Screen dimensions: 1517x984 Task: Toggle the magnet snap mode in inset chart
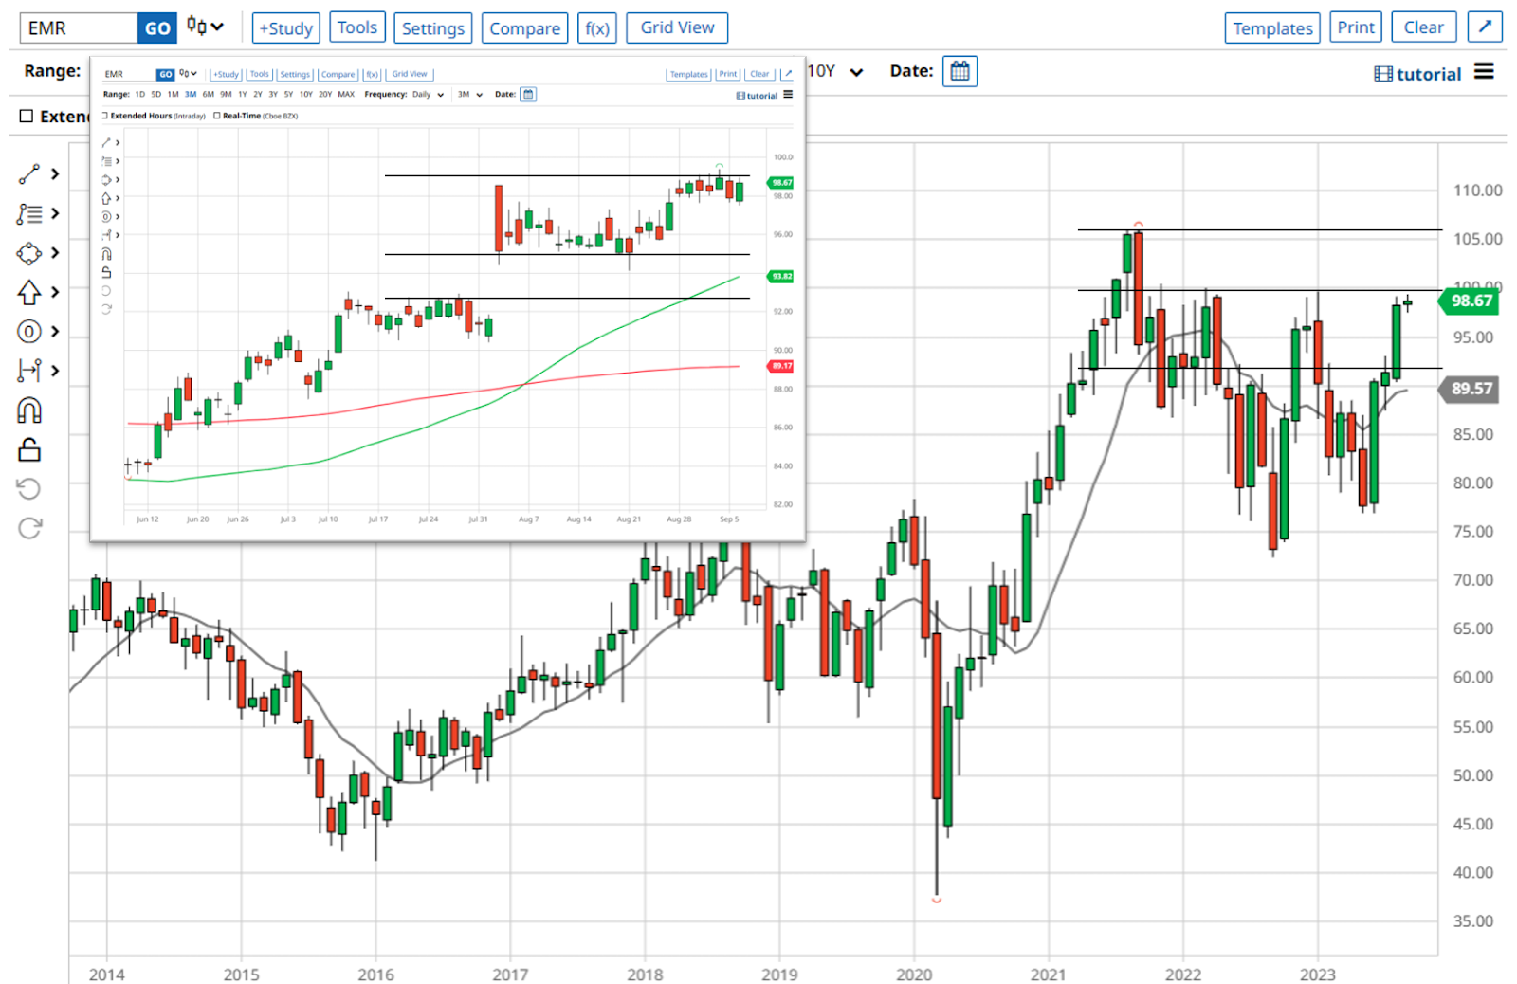click(x=106, y=254)
